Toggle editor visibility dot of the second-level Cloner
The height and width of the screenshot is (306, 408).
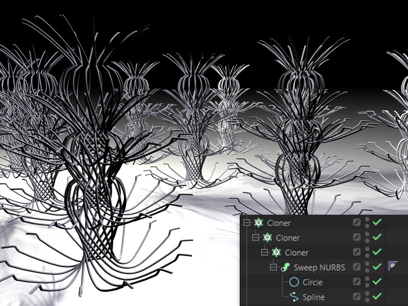pos(367,234)
